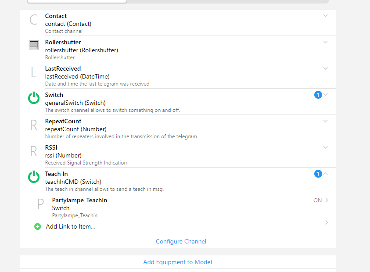This screenshot has height=272, width=370.
Task: Click the Teach In link count badge
Action: click(x=318, y=174)
